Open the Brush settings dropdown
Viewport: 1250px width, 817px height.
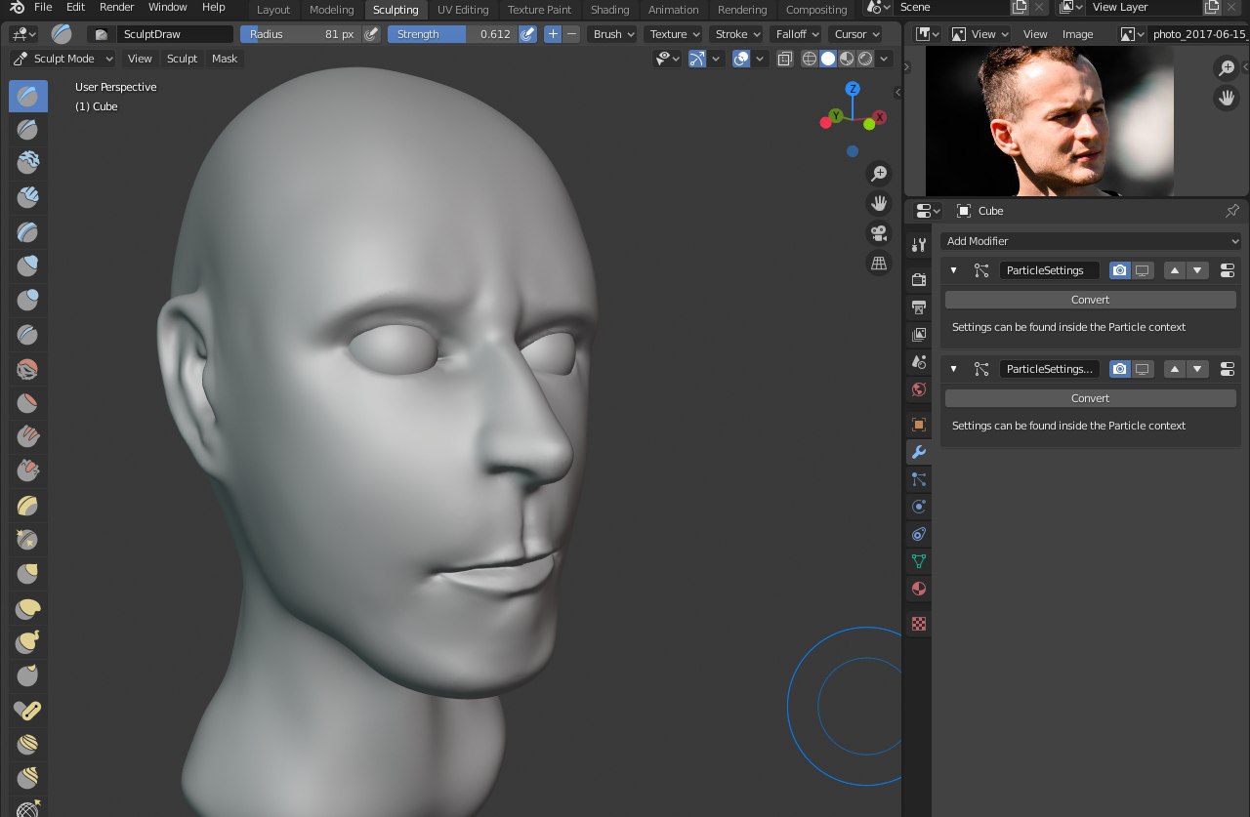[611, 34]
